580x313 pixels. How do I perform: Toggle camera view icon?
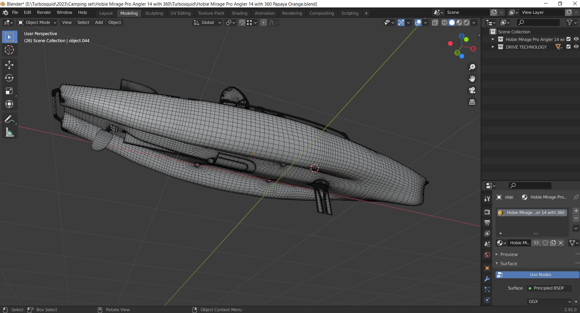pyautogui.click(x=472, y=90)
